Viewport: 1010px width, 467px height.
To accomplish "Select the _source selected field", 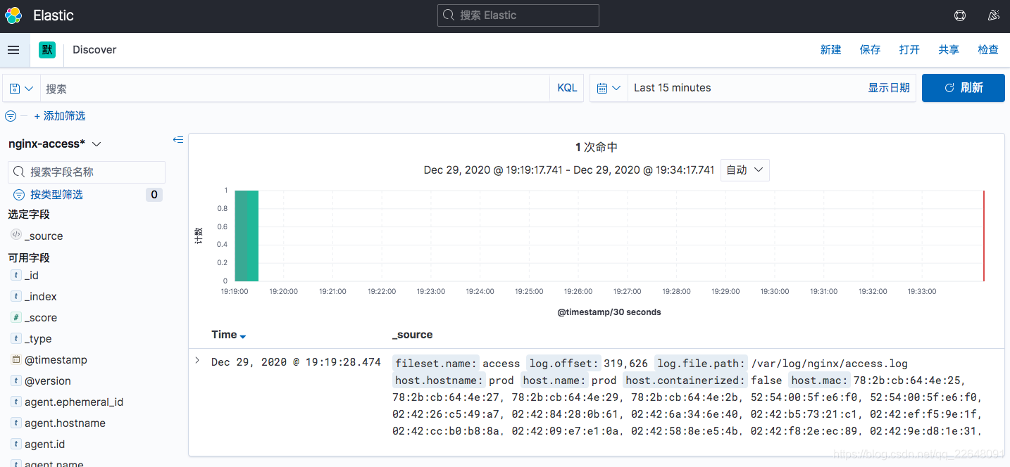I will click(x=44, y=236).
